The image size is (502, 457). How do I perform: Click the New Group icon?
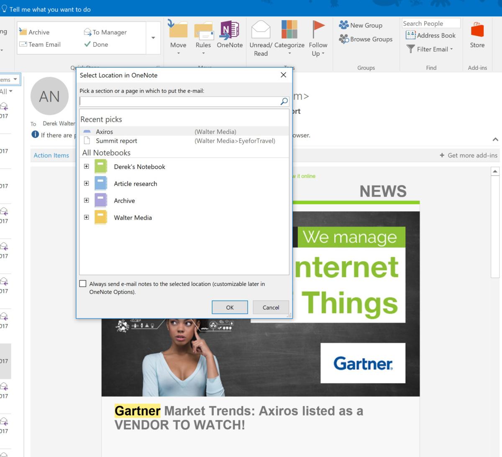click(344, 25)
